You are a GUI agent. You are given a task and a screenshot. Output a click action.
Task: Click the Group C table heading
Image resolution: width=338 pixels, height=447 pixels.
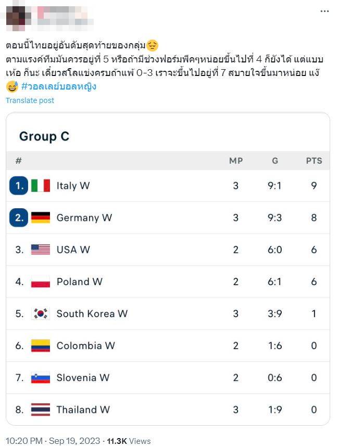pos(44,136)
